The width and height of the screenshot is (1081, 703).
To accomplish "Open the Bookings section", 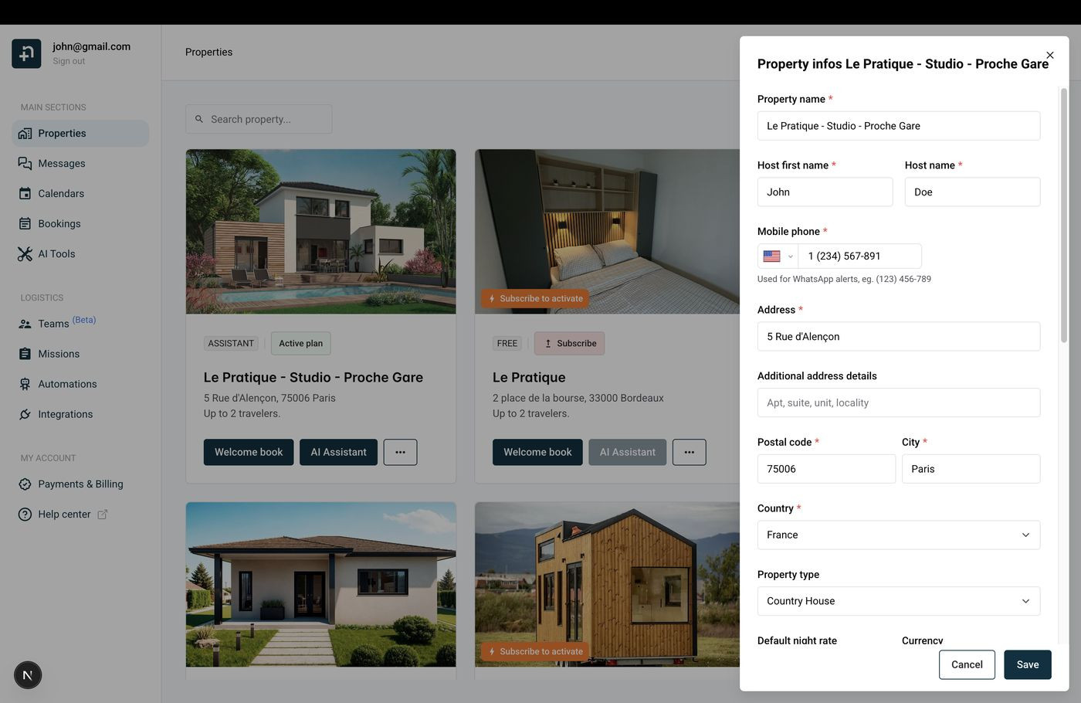I will 59,223.
